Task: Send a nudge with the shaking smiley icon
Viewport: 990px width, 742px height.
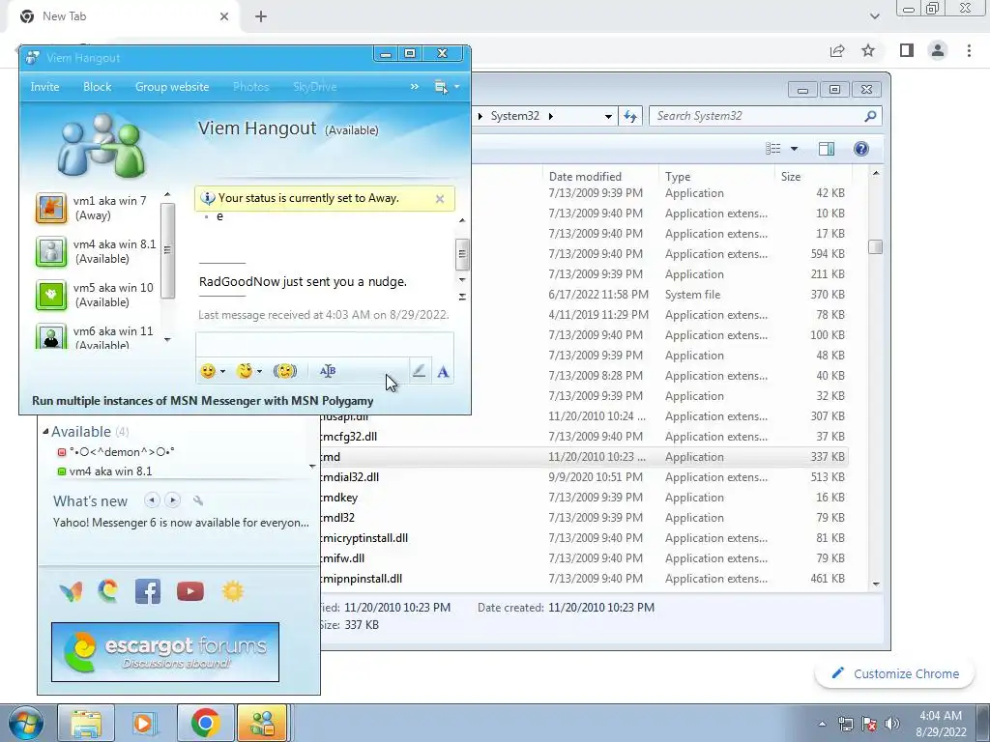Action: tap(285, 371)
